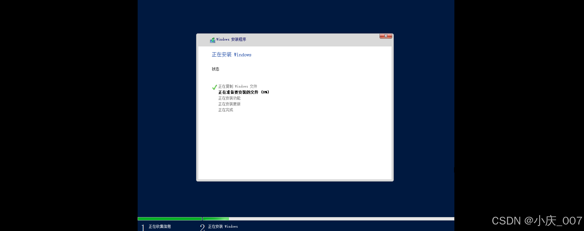This screenshot has height=231, width=584.
Task: Click the green checkmark beside 正在复制 Windows 文件
Action: [214, 87]
